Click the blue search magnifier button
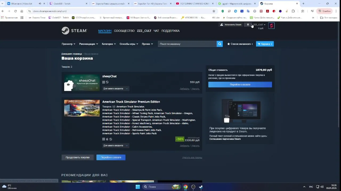This screenshot has width=341, height=191. [220, 44]
